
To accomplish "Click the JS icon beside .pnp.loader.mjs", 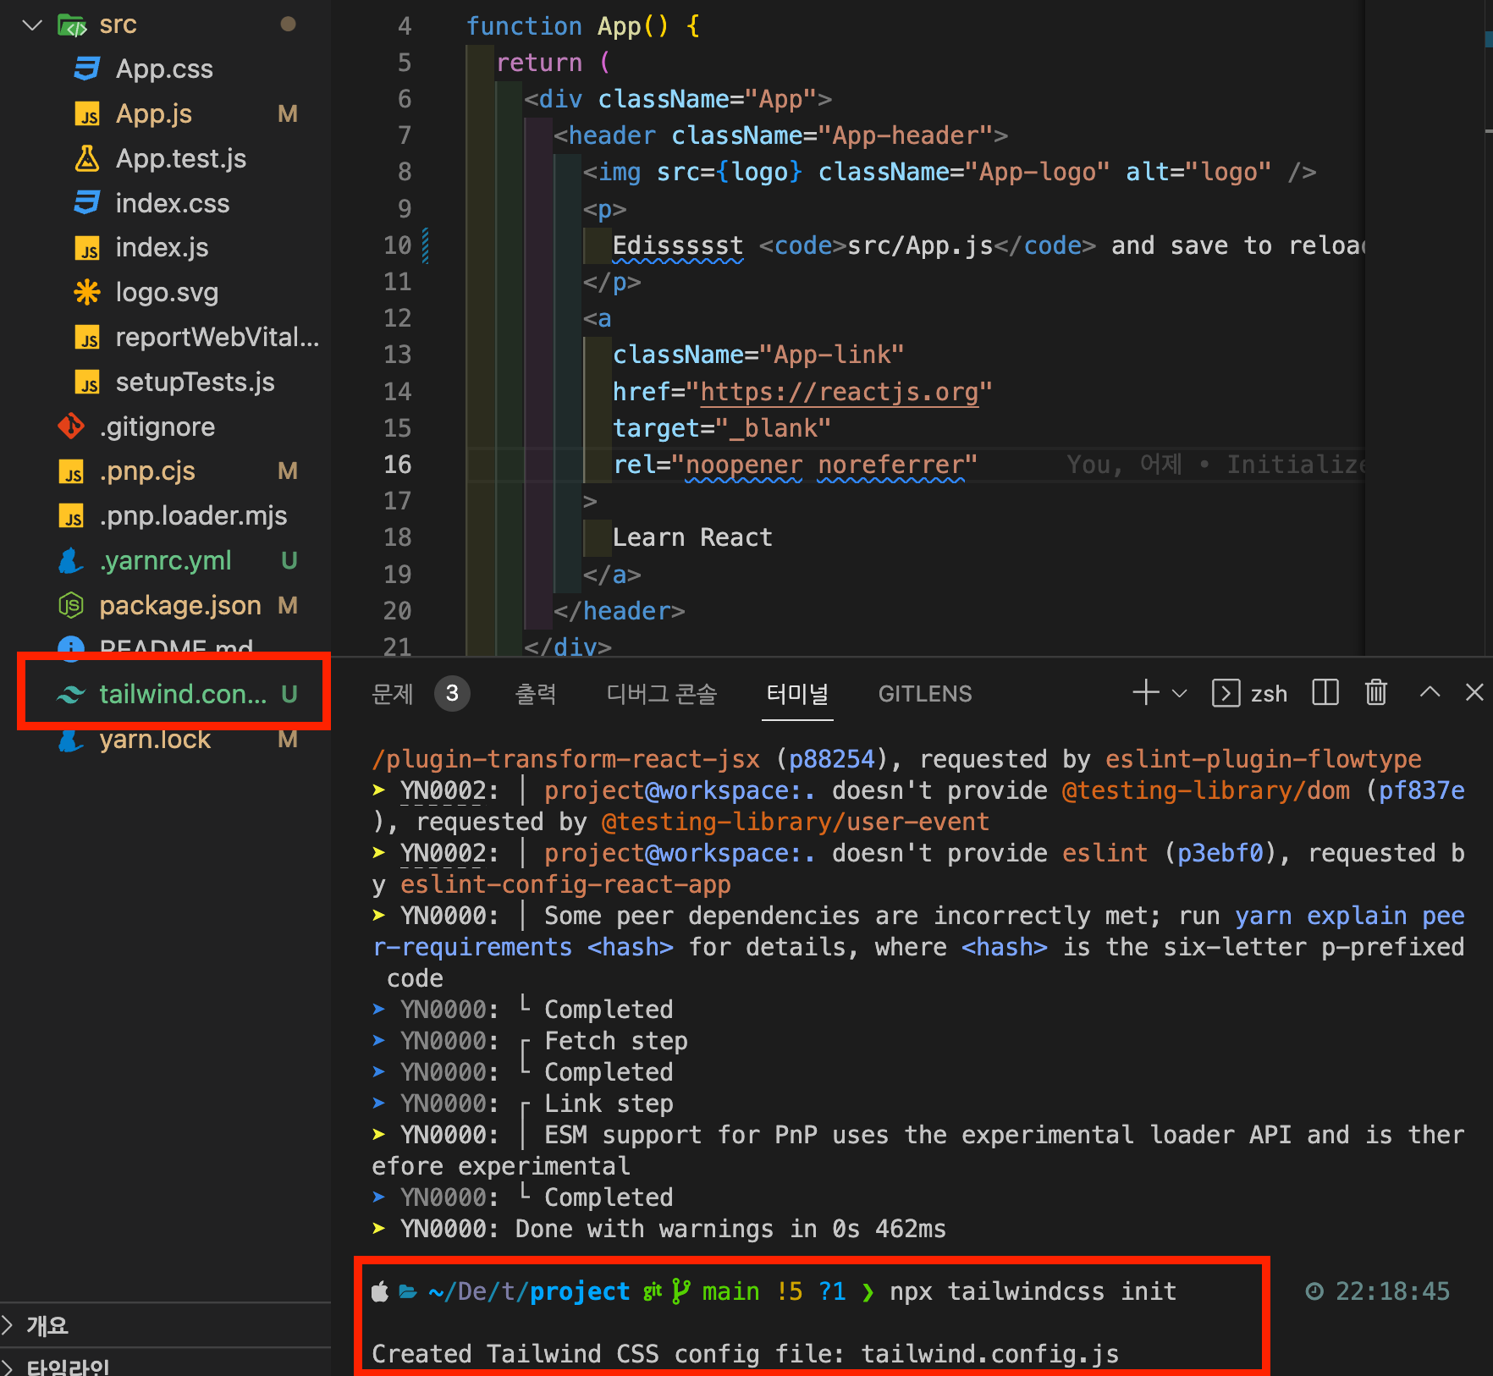I will [71, 516].
